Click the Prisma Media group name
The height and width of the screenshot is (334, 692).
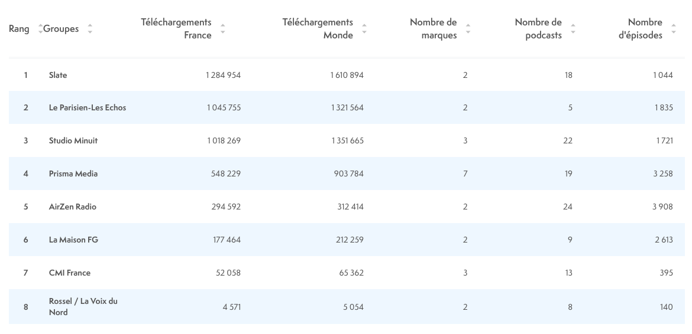(73, 174)
